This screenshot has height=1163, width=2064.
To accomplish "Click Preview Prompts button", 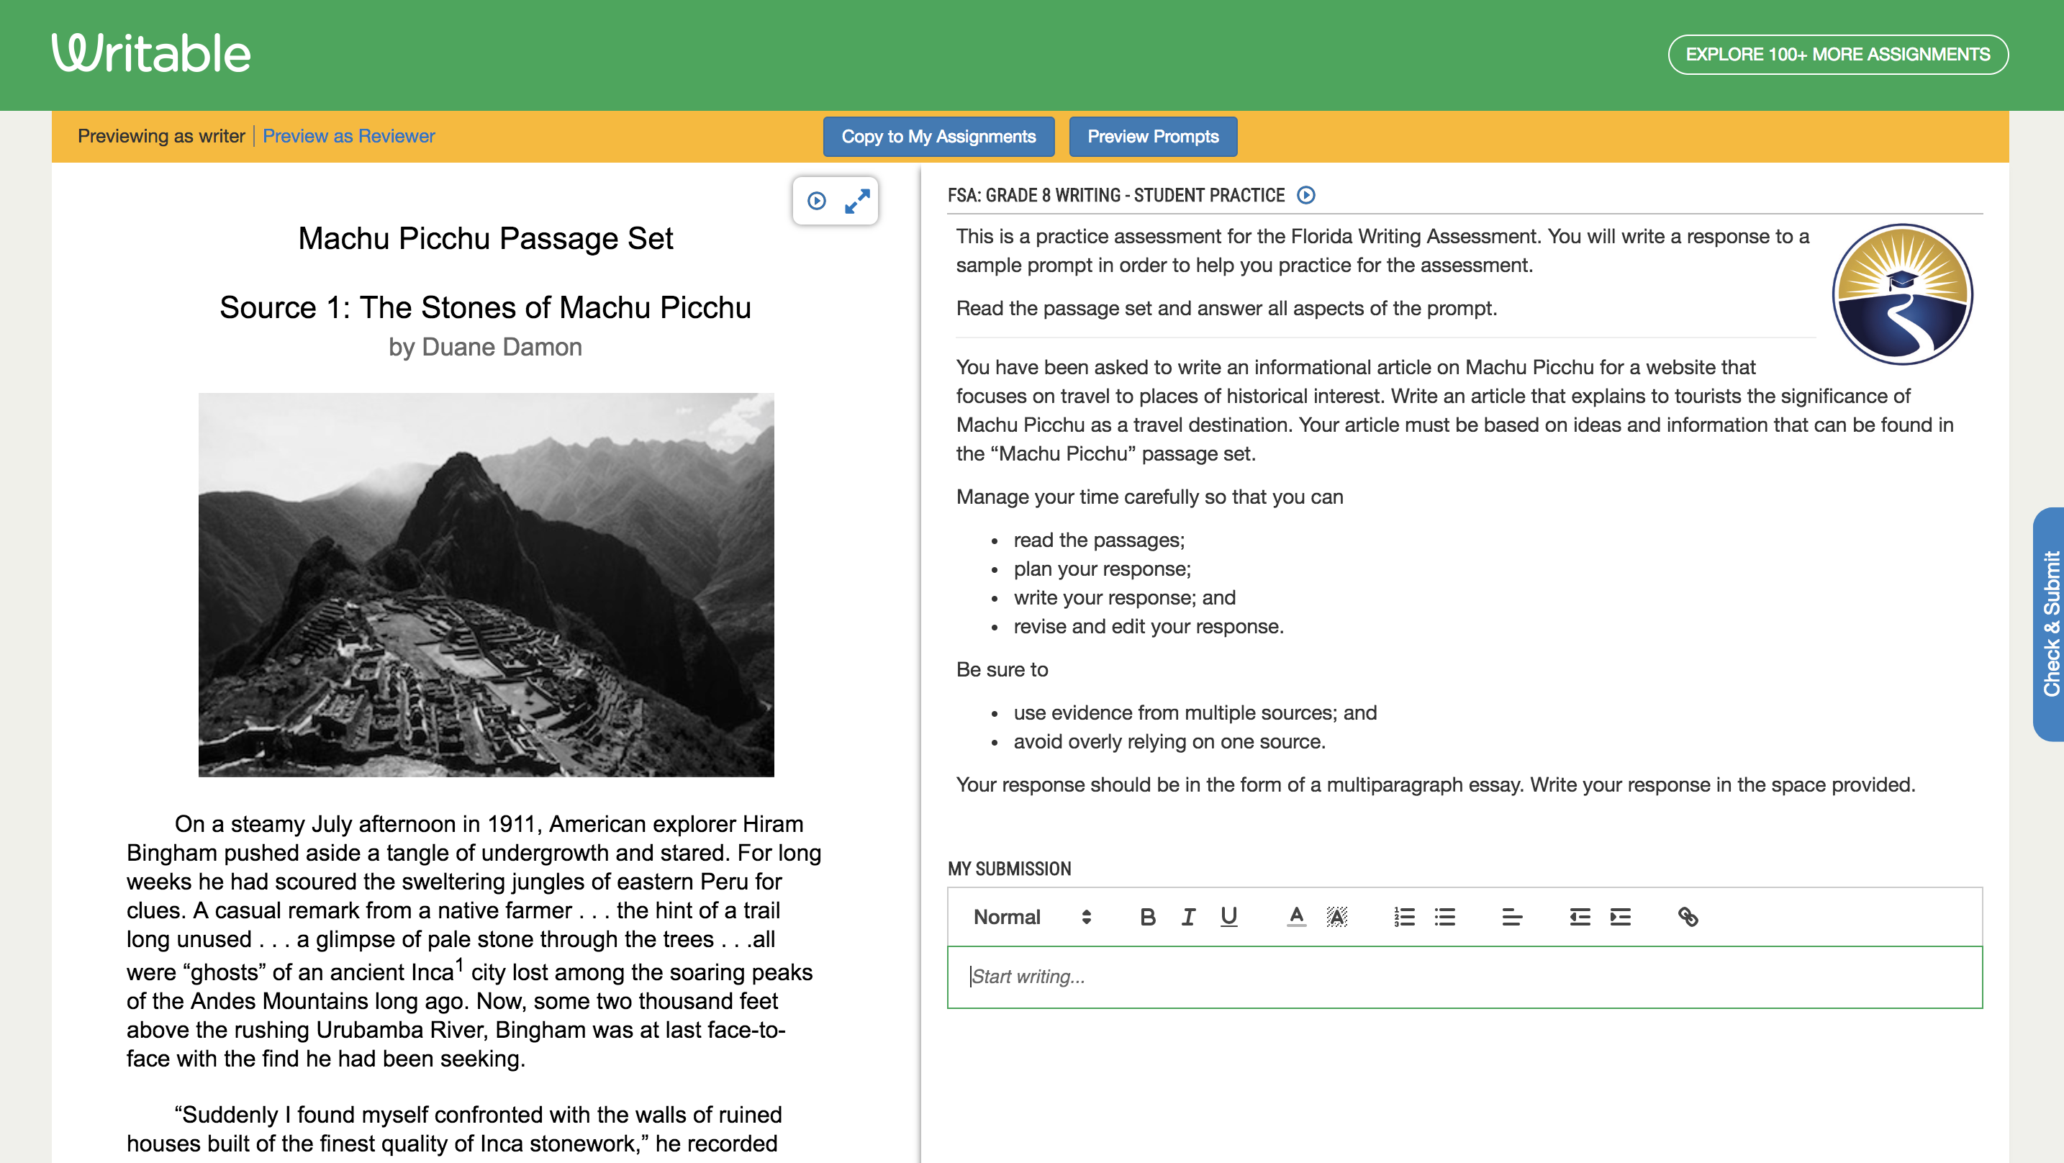I will pos(1152,136).
